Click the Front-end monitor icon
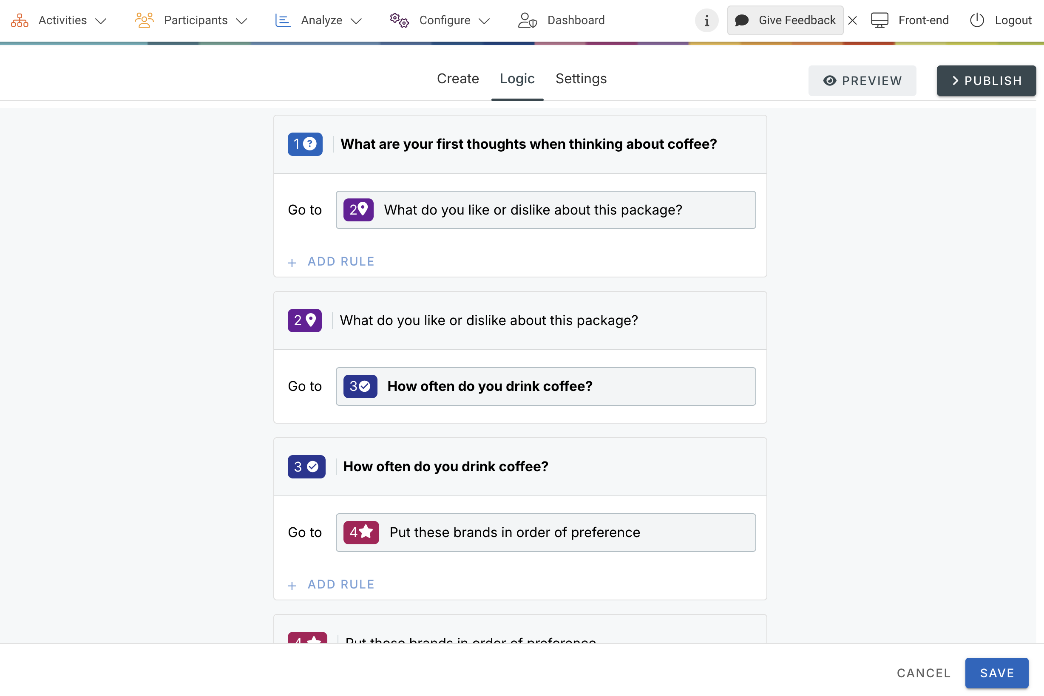1044x696 pixels. click(x=879, y=20)
